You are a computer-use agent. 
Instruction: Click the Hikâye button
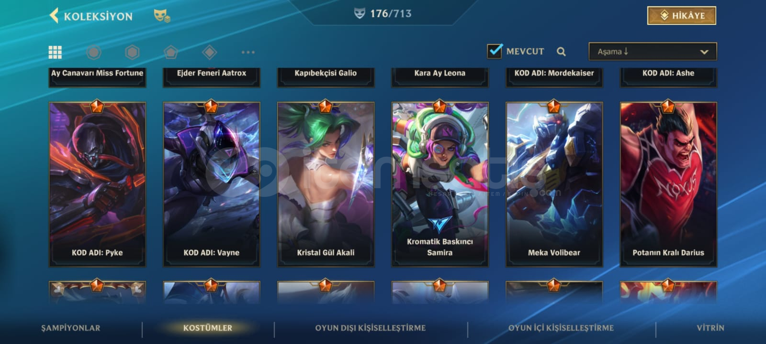tap(682, 15)
